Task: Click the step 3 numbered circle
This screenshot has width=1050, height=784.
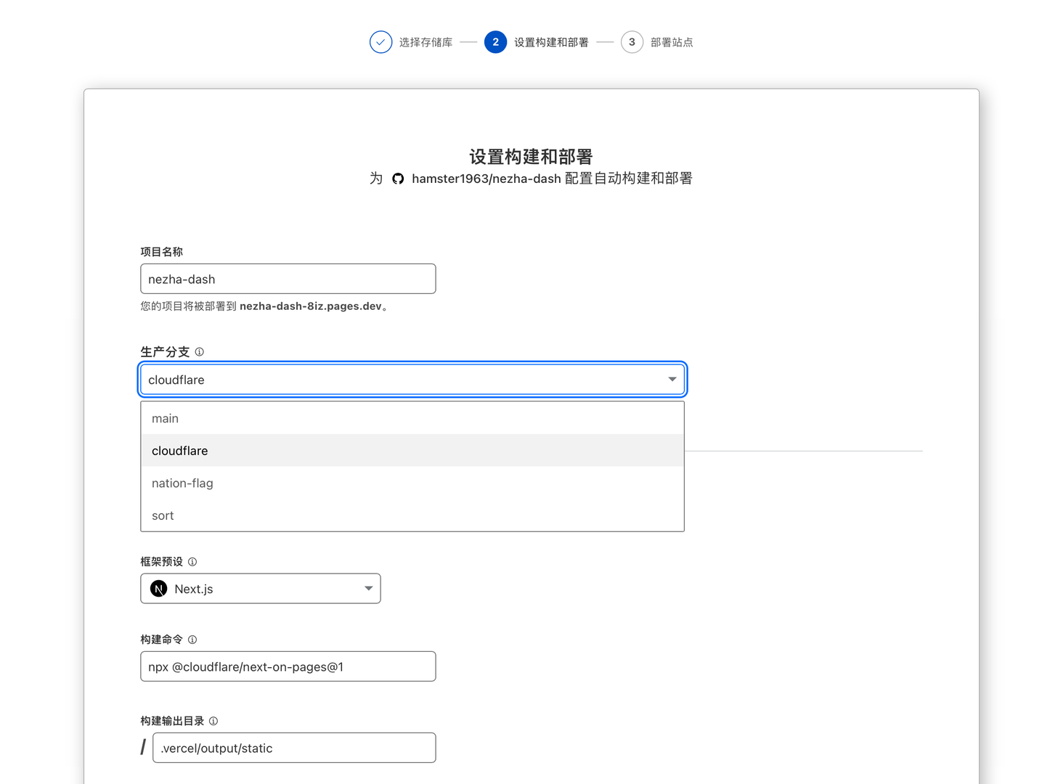Action: [632, 42]
